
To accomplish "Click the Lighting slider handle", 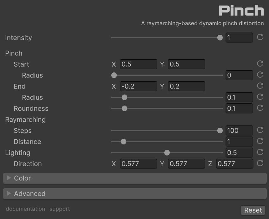I will pos(167,153).
